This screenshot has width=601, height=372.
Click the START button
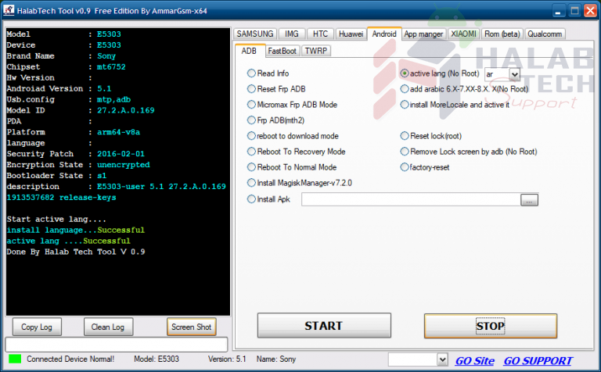tap(324, 326)
